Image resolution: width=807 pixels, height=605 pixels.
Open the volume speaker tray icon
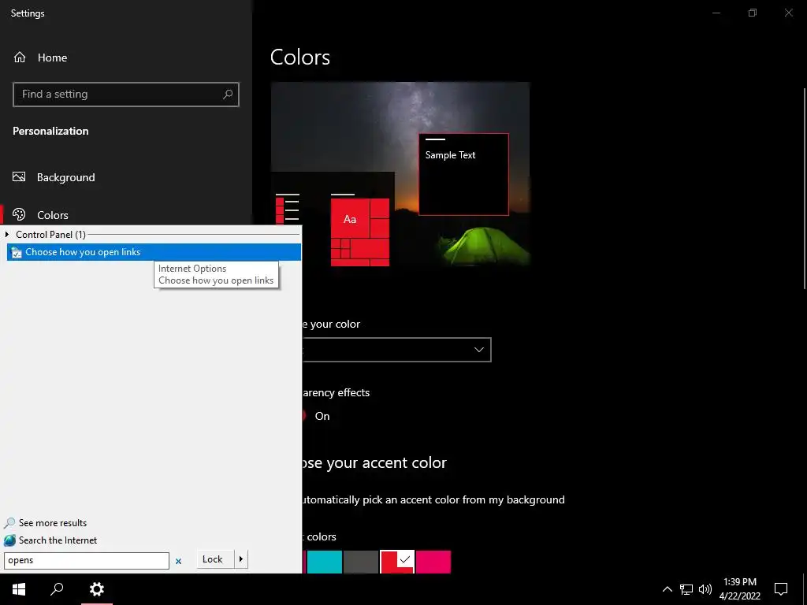[x=705, y=589]
